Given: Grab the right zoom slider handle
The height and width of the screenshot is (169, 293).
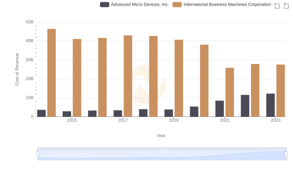Looking at the screenshot, I should (x=286, y=155).
